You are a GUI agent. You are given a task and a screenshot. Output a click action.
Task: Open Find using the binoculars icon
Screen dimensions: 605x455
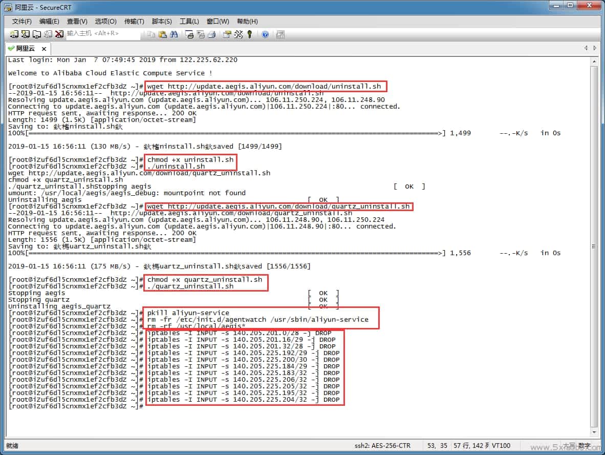pyautogui.click(x=174, y=34)
